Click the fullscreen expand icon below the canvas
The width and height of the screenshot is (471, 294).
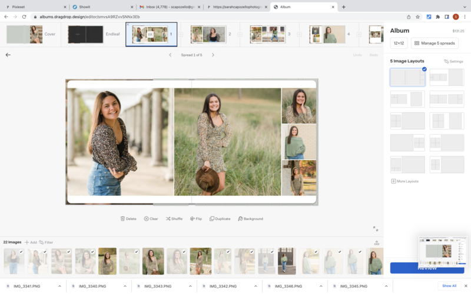pos(376,229)
